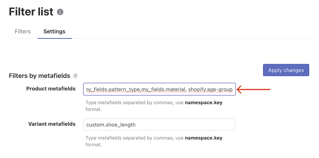The width and height of the screenshot is (319, 158).
Task: Focus the Product metafields input field
Action: pyautogui.click(x=159, y=89)
